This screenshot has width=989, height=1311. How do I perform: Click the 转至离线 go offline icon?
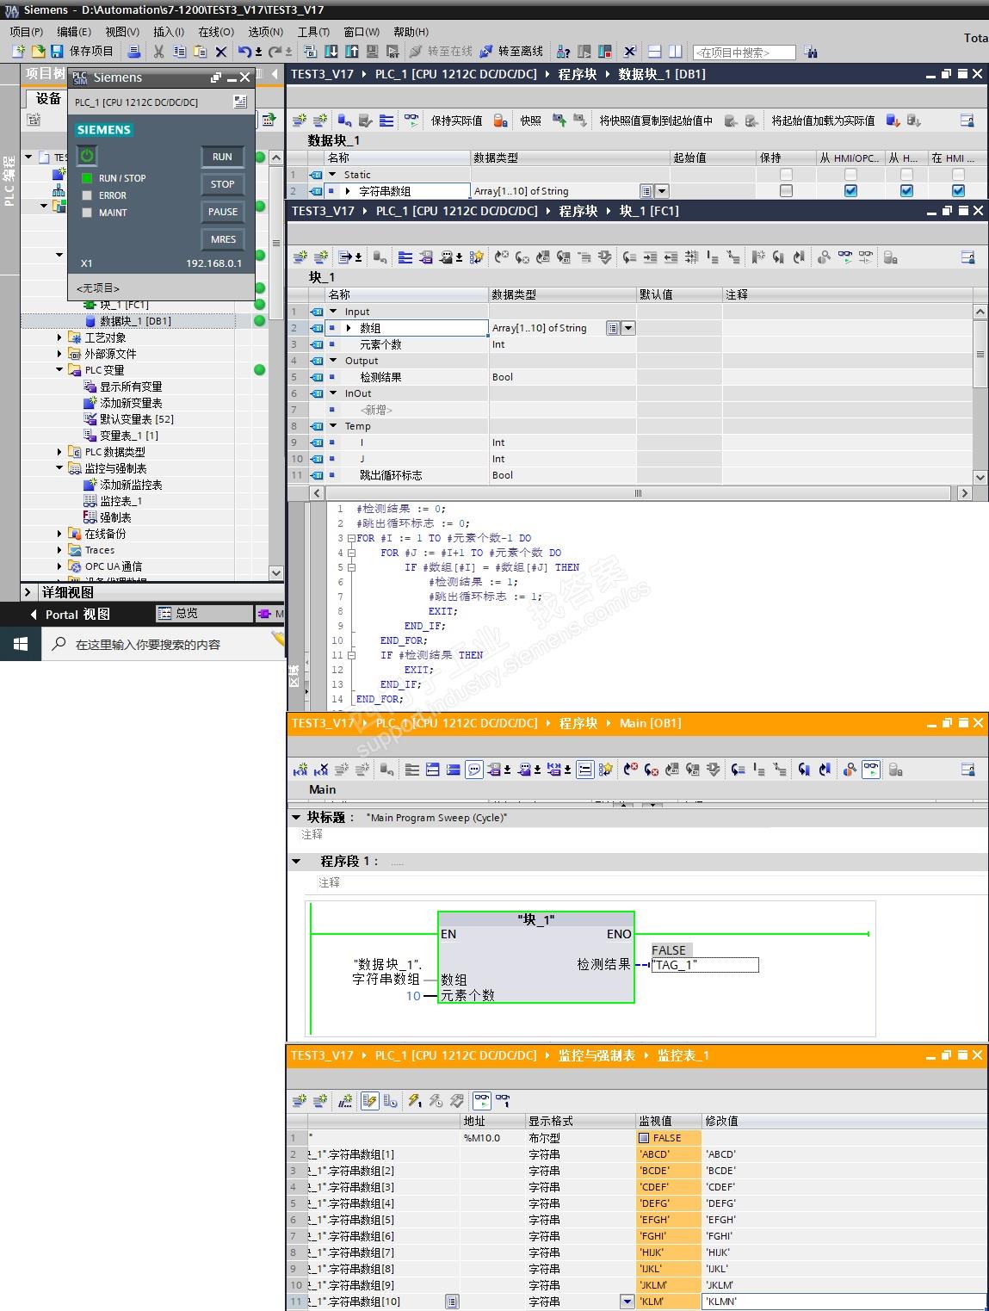pyautogui.click(x=486, y=52)
